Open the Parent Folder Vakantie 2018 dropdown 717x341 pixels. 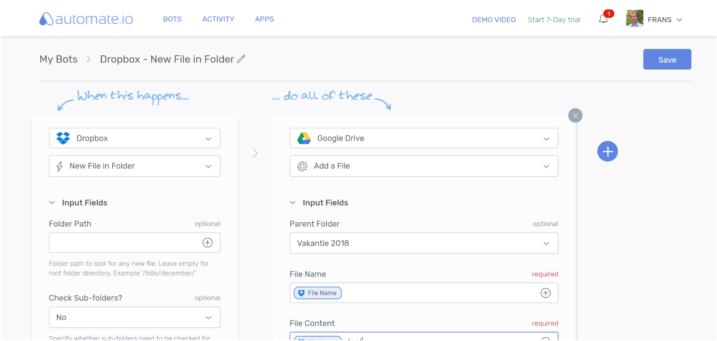(x=424, y=243)
